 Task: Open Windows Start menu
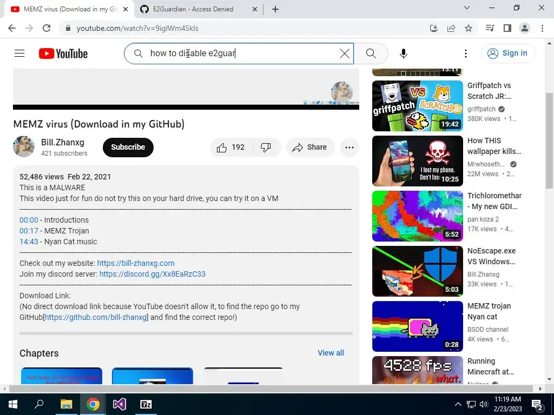coord(13,404)
